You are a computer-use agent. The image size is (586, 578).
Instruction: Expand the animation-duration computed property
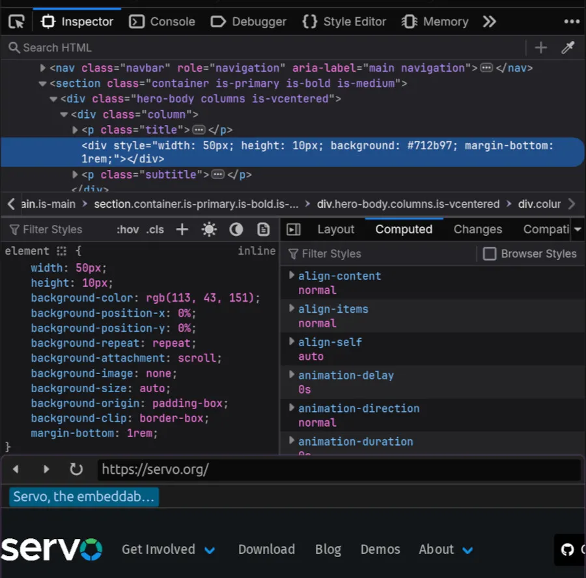292,441
